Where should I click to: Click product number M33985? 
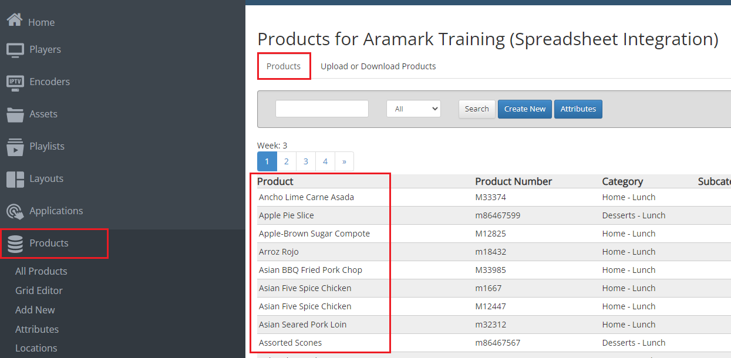pos(491,270)
